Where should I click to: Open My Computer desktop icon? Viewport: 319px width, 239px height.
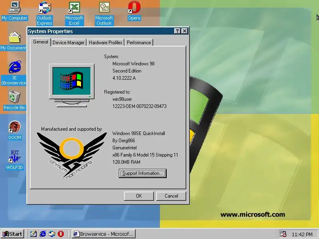14,11
